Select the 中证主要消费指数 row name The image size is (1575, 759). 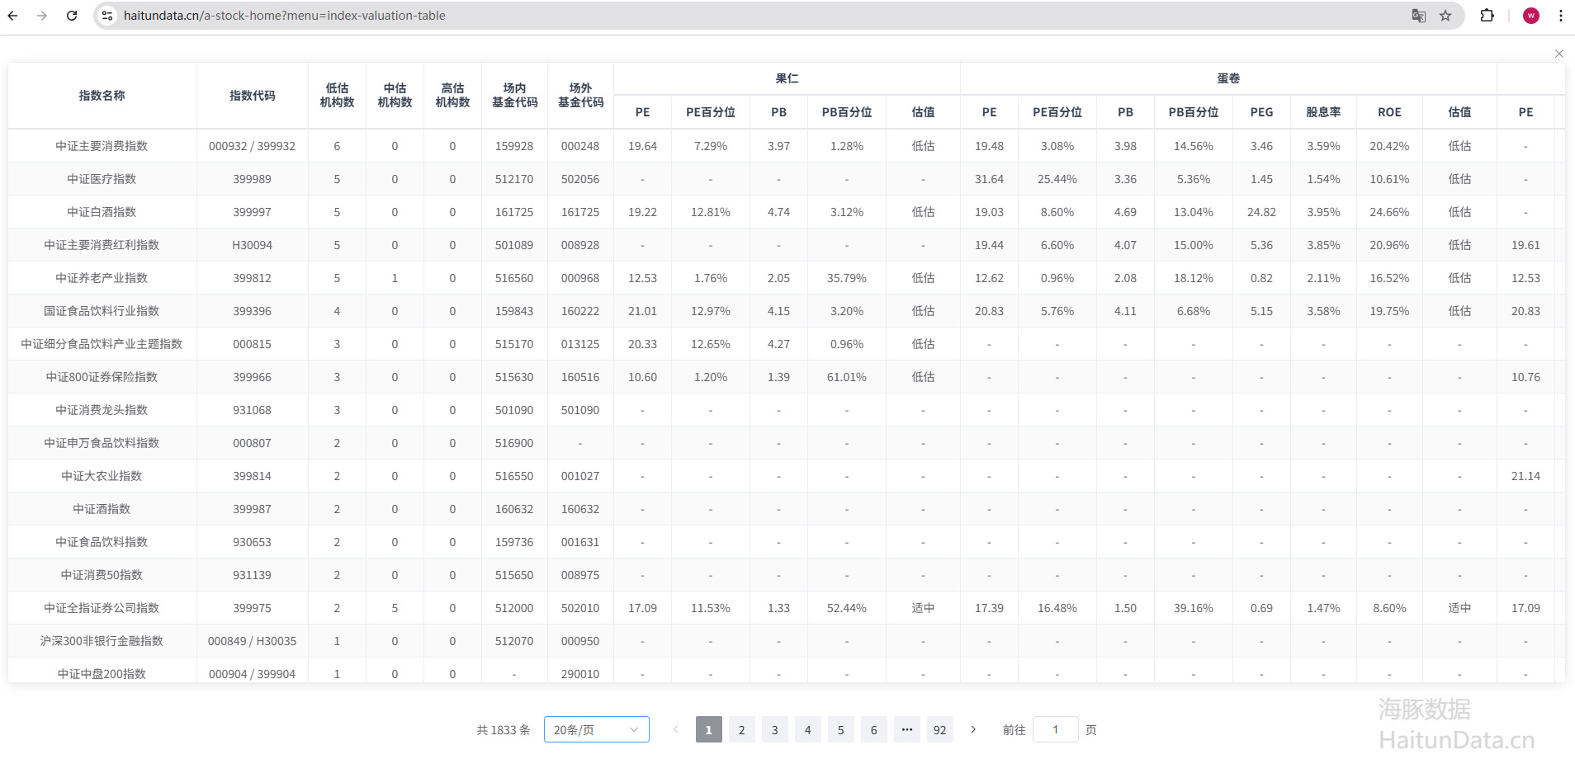(x=102, y=146)
